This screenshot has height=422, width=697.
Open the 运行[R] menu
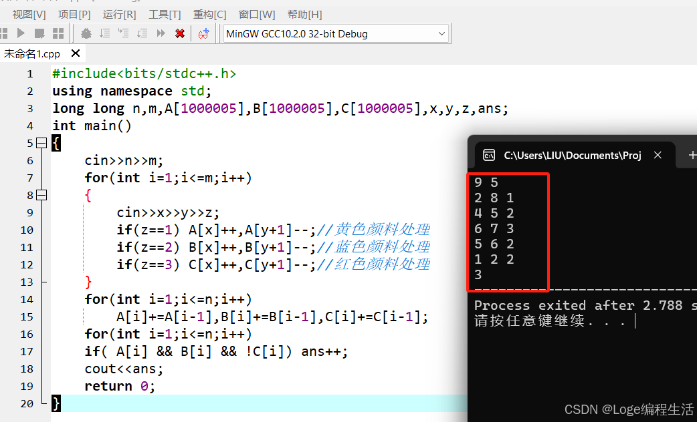click(x=119, y=15)
